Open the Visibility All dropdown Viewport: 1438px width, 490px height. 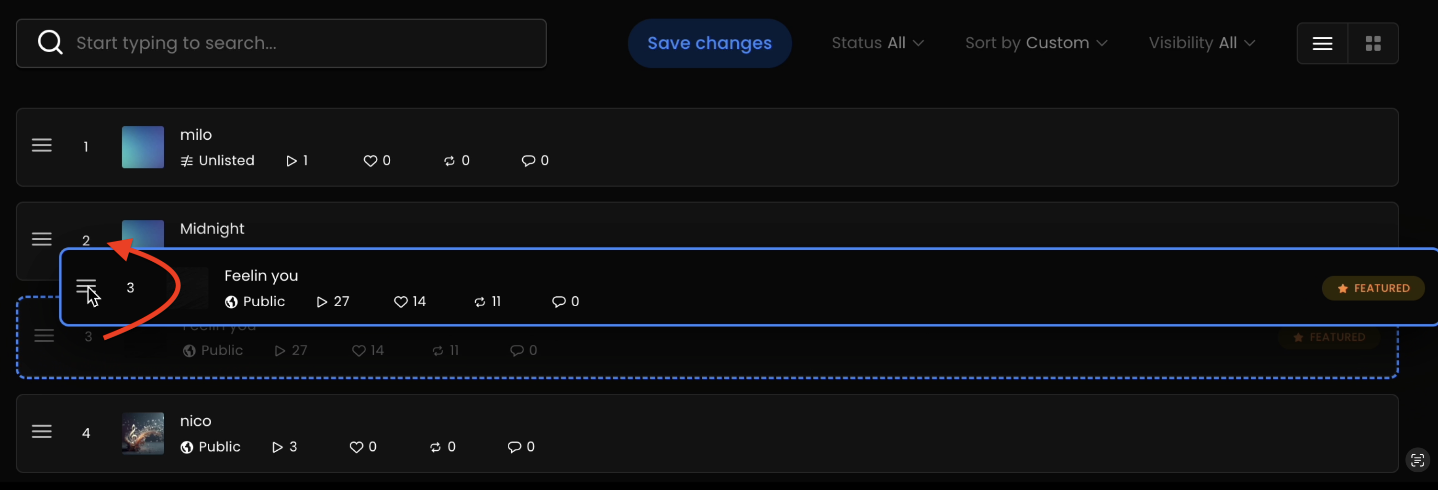pos(1202,43)
